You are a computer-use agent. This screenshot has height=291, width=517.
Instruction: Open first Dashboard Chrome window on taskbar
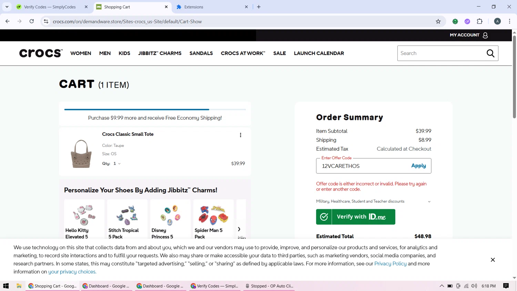106,286
